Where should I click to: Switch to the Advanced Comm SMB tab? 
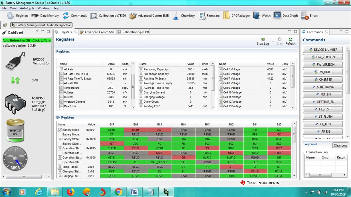pyautogui.click(x=97, y=32)
